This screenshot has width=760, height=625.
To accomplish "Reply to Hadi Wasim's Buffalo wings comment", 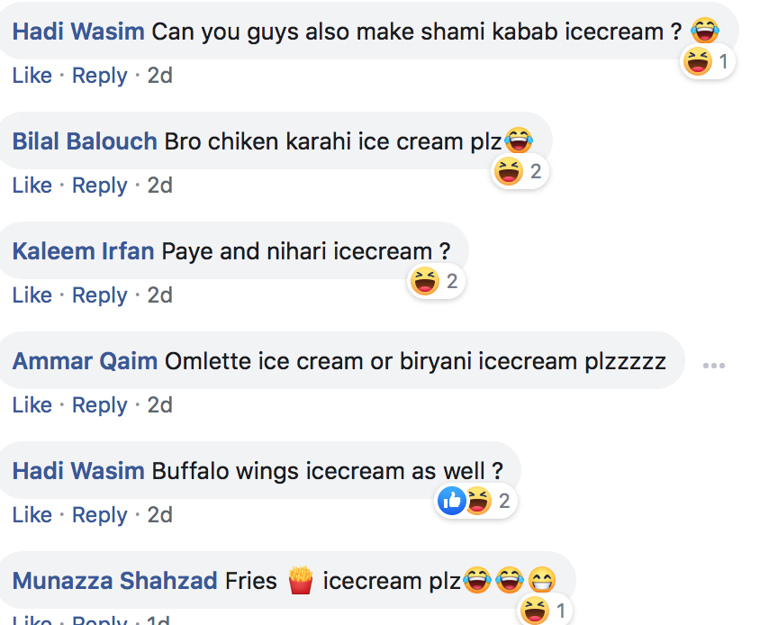I will coord(100,515).
